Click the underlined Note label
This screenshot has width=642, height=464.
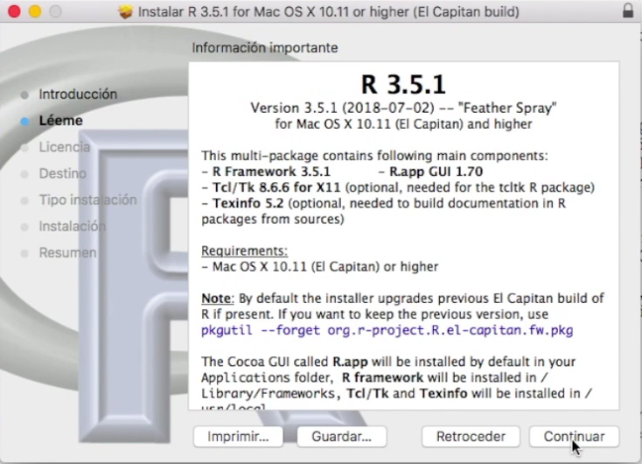216,299
